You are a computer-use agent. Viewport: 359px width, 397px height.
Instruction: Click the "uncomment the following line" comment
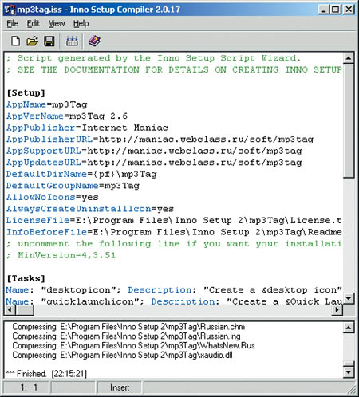[x=174, y=244]
